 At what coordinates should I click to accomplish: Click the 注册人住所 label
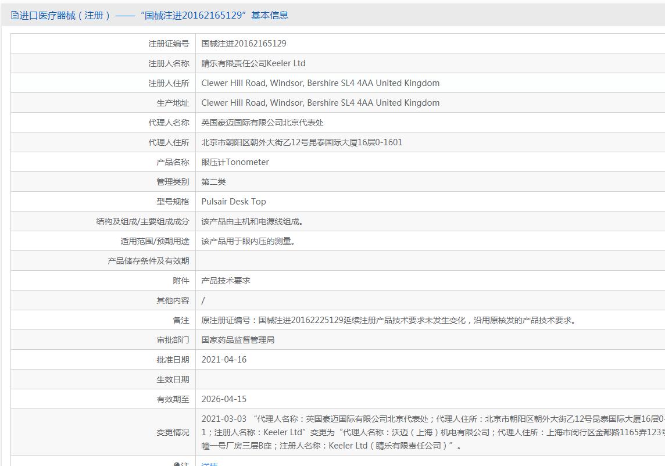point(169,83)
